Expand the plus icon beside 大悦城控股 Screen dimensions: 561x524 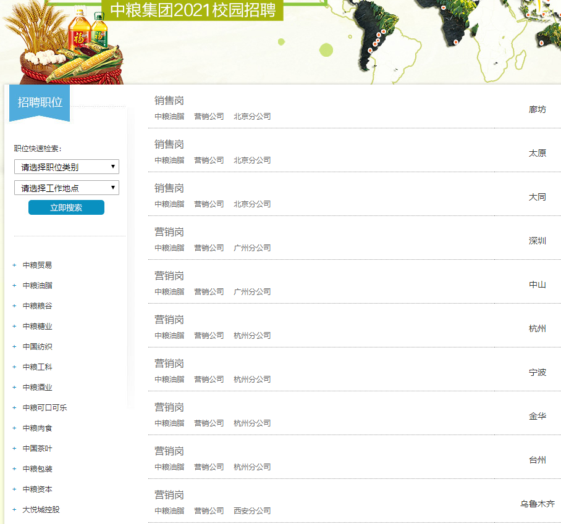[x=14, y=510]
